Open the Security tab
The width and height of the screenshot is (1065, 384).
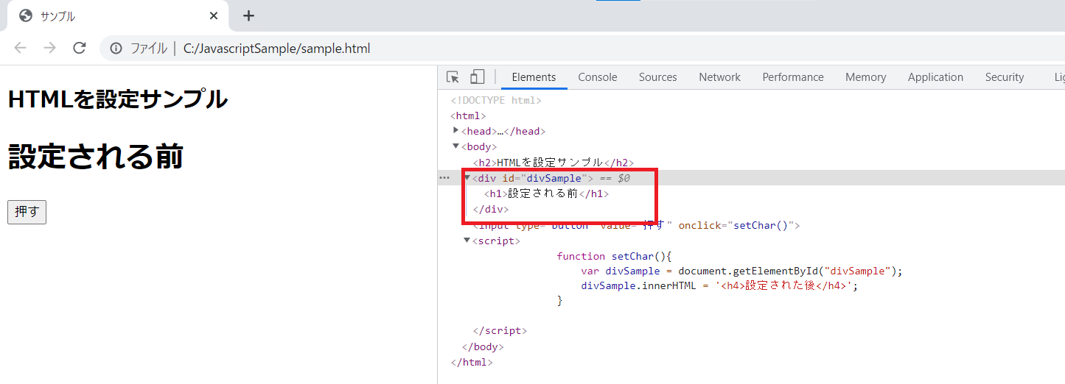coord(1005,77)
